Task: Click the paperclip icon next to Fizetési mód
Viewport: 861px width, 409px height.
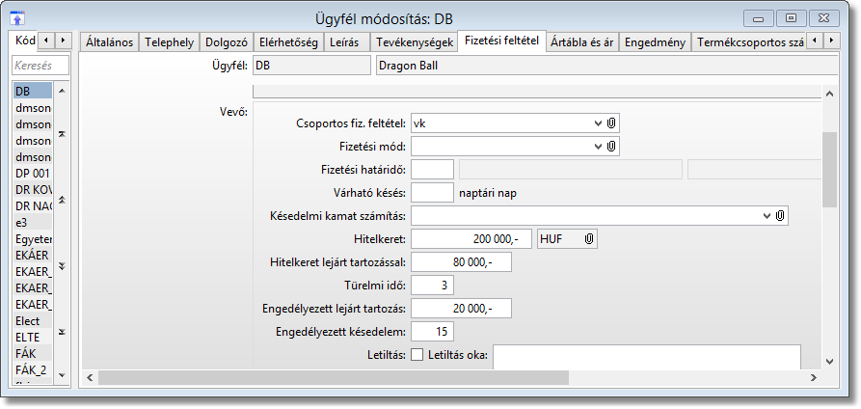Action: tap(611, 146)
